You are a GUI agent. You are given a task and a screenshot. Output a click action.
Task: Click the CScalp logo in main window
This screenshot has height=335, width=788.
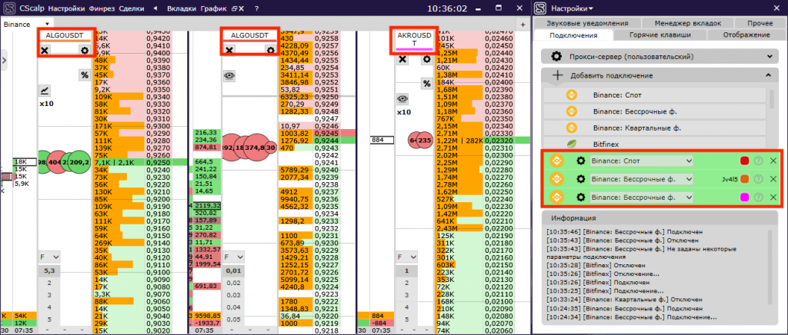[9, 8]
